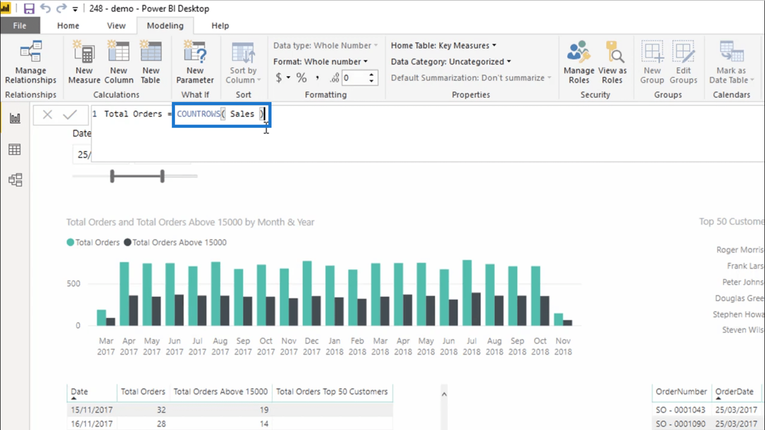Click the Redo arrow icon
Screen dimensions: 765x430
61,8
